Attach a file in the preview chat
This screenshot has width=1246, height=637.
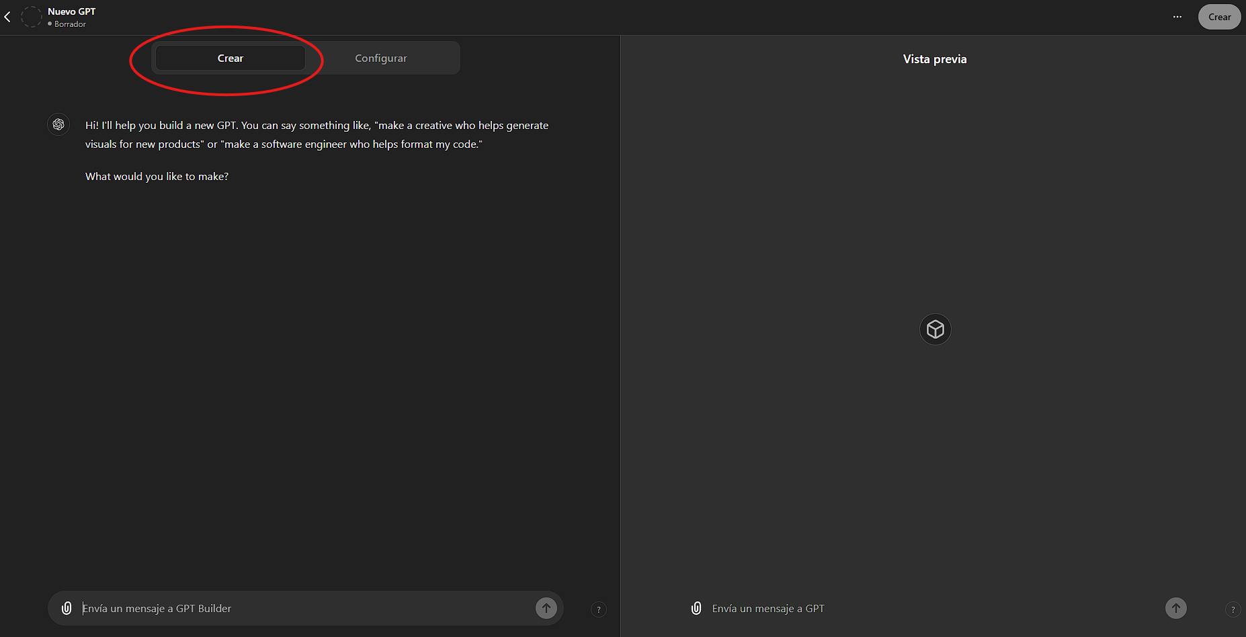click(696, 608)
